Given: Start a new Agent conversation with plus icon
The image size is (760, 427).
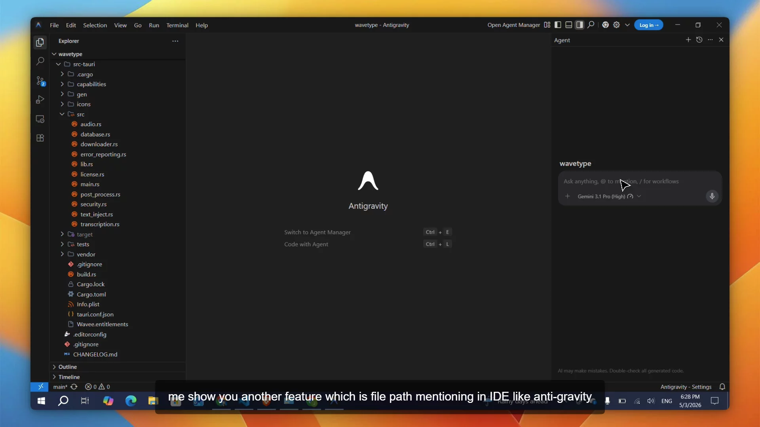Looking at the screenshot, I should click(688, 40).
